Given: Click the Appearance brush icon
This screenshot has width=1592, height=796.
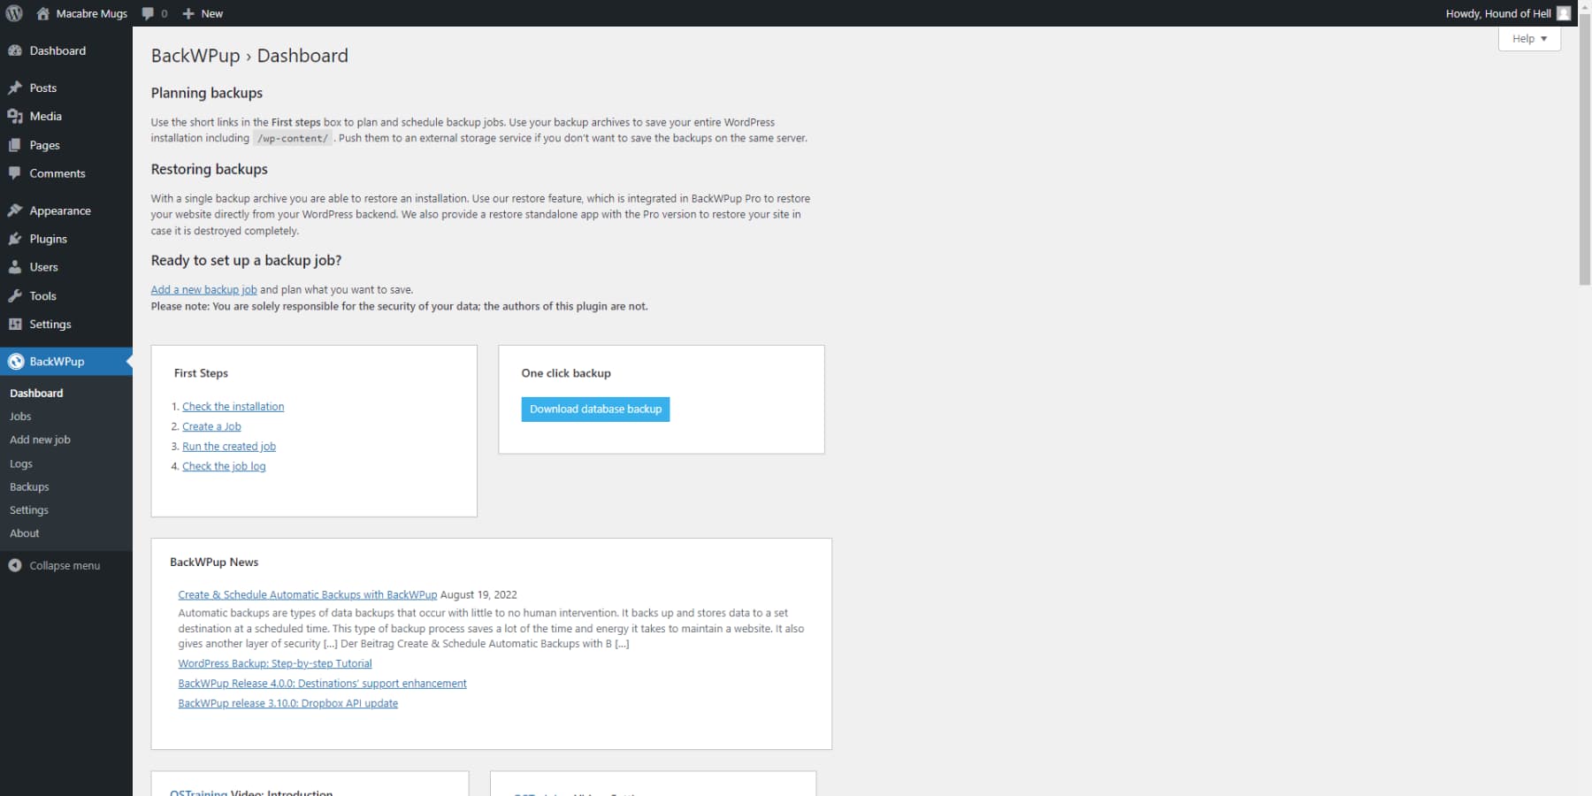Looking at the screenshot, I should point(15,210).
